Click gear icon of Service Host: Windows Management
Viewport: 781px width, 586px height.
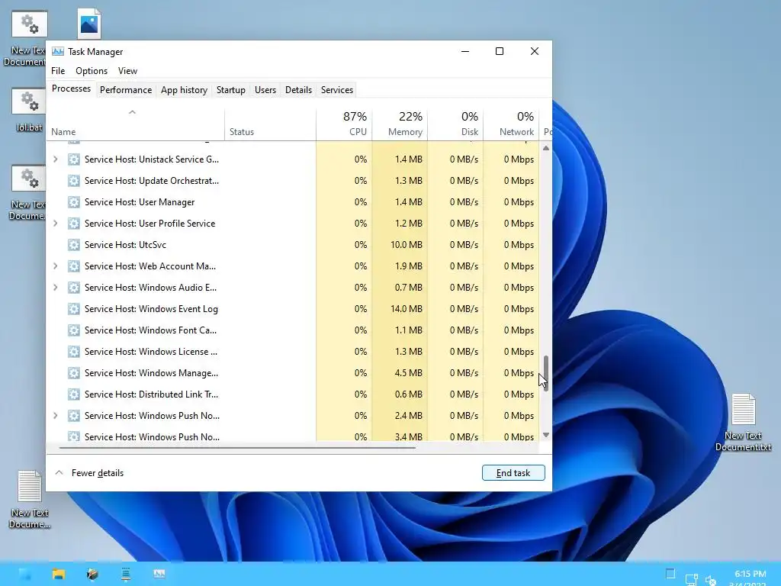(x=74, y=373)
